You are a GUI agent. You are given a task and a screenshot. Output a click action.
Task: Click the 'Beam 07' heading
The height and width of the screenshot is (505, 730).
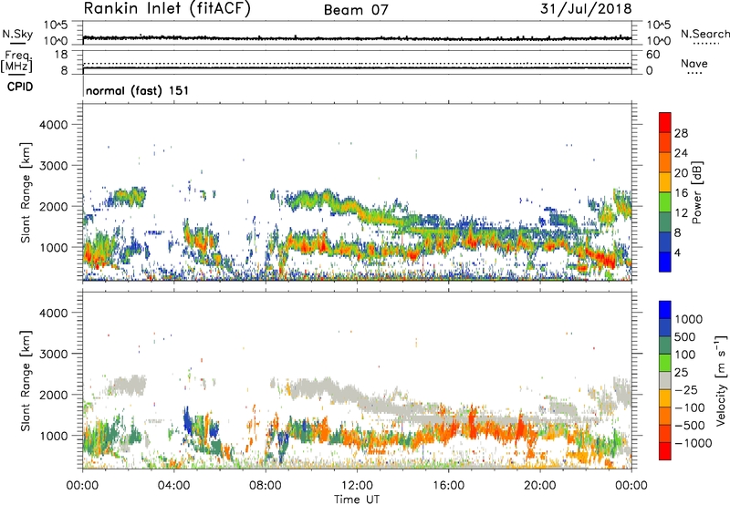click(x=356, y=10)
